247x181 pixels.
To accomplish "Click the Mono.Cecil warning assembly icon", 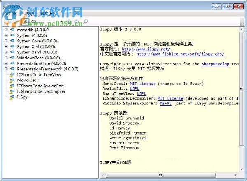I will 12,81.
